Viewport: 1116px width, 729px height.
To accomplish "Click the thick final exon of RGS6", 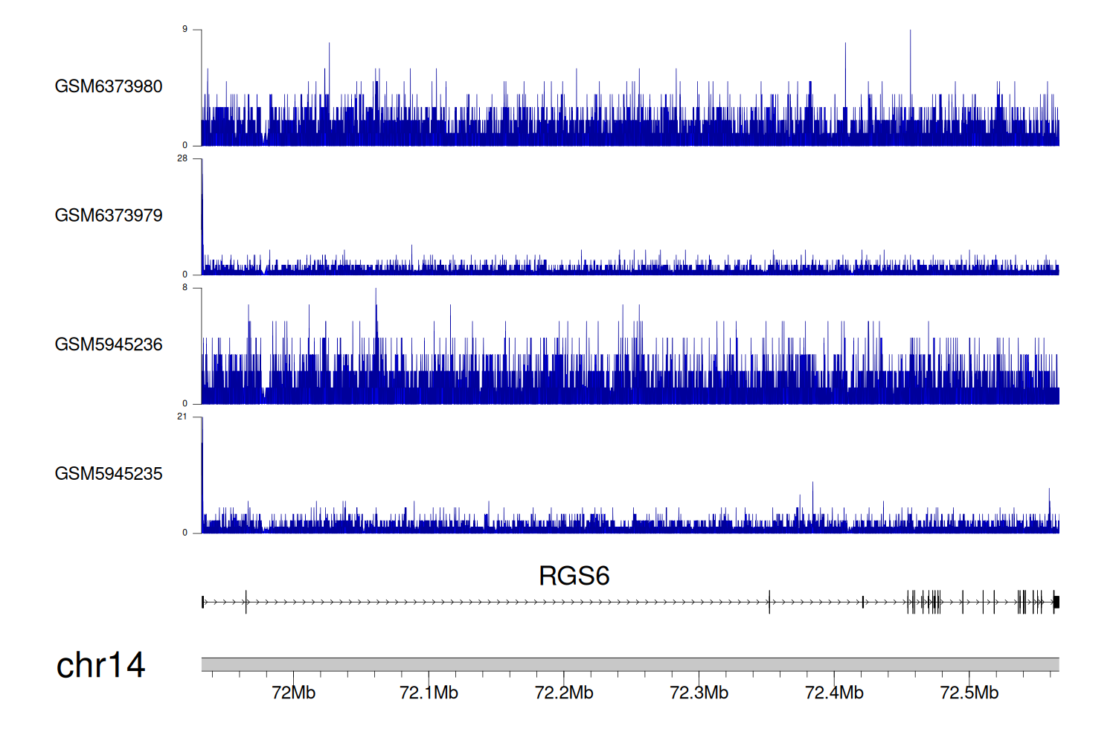I will [1056, 602].
